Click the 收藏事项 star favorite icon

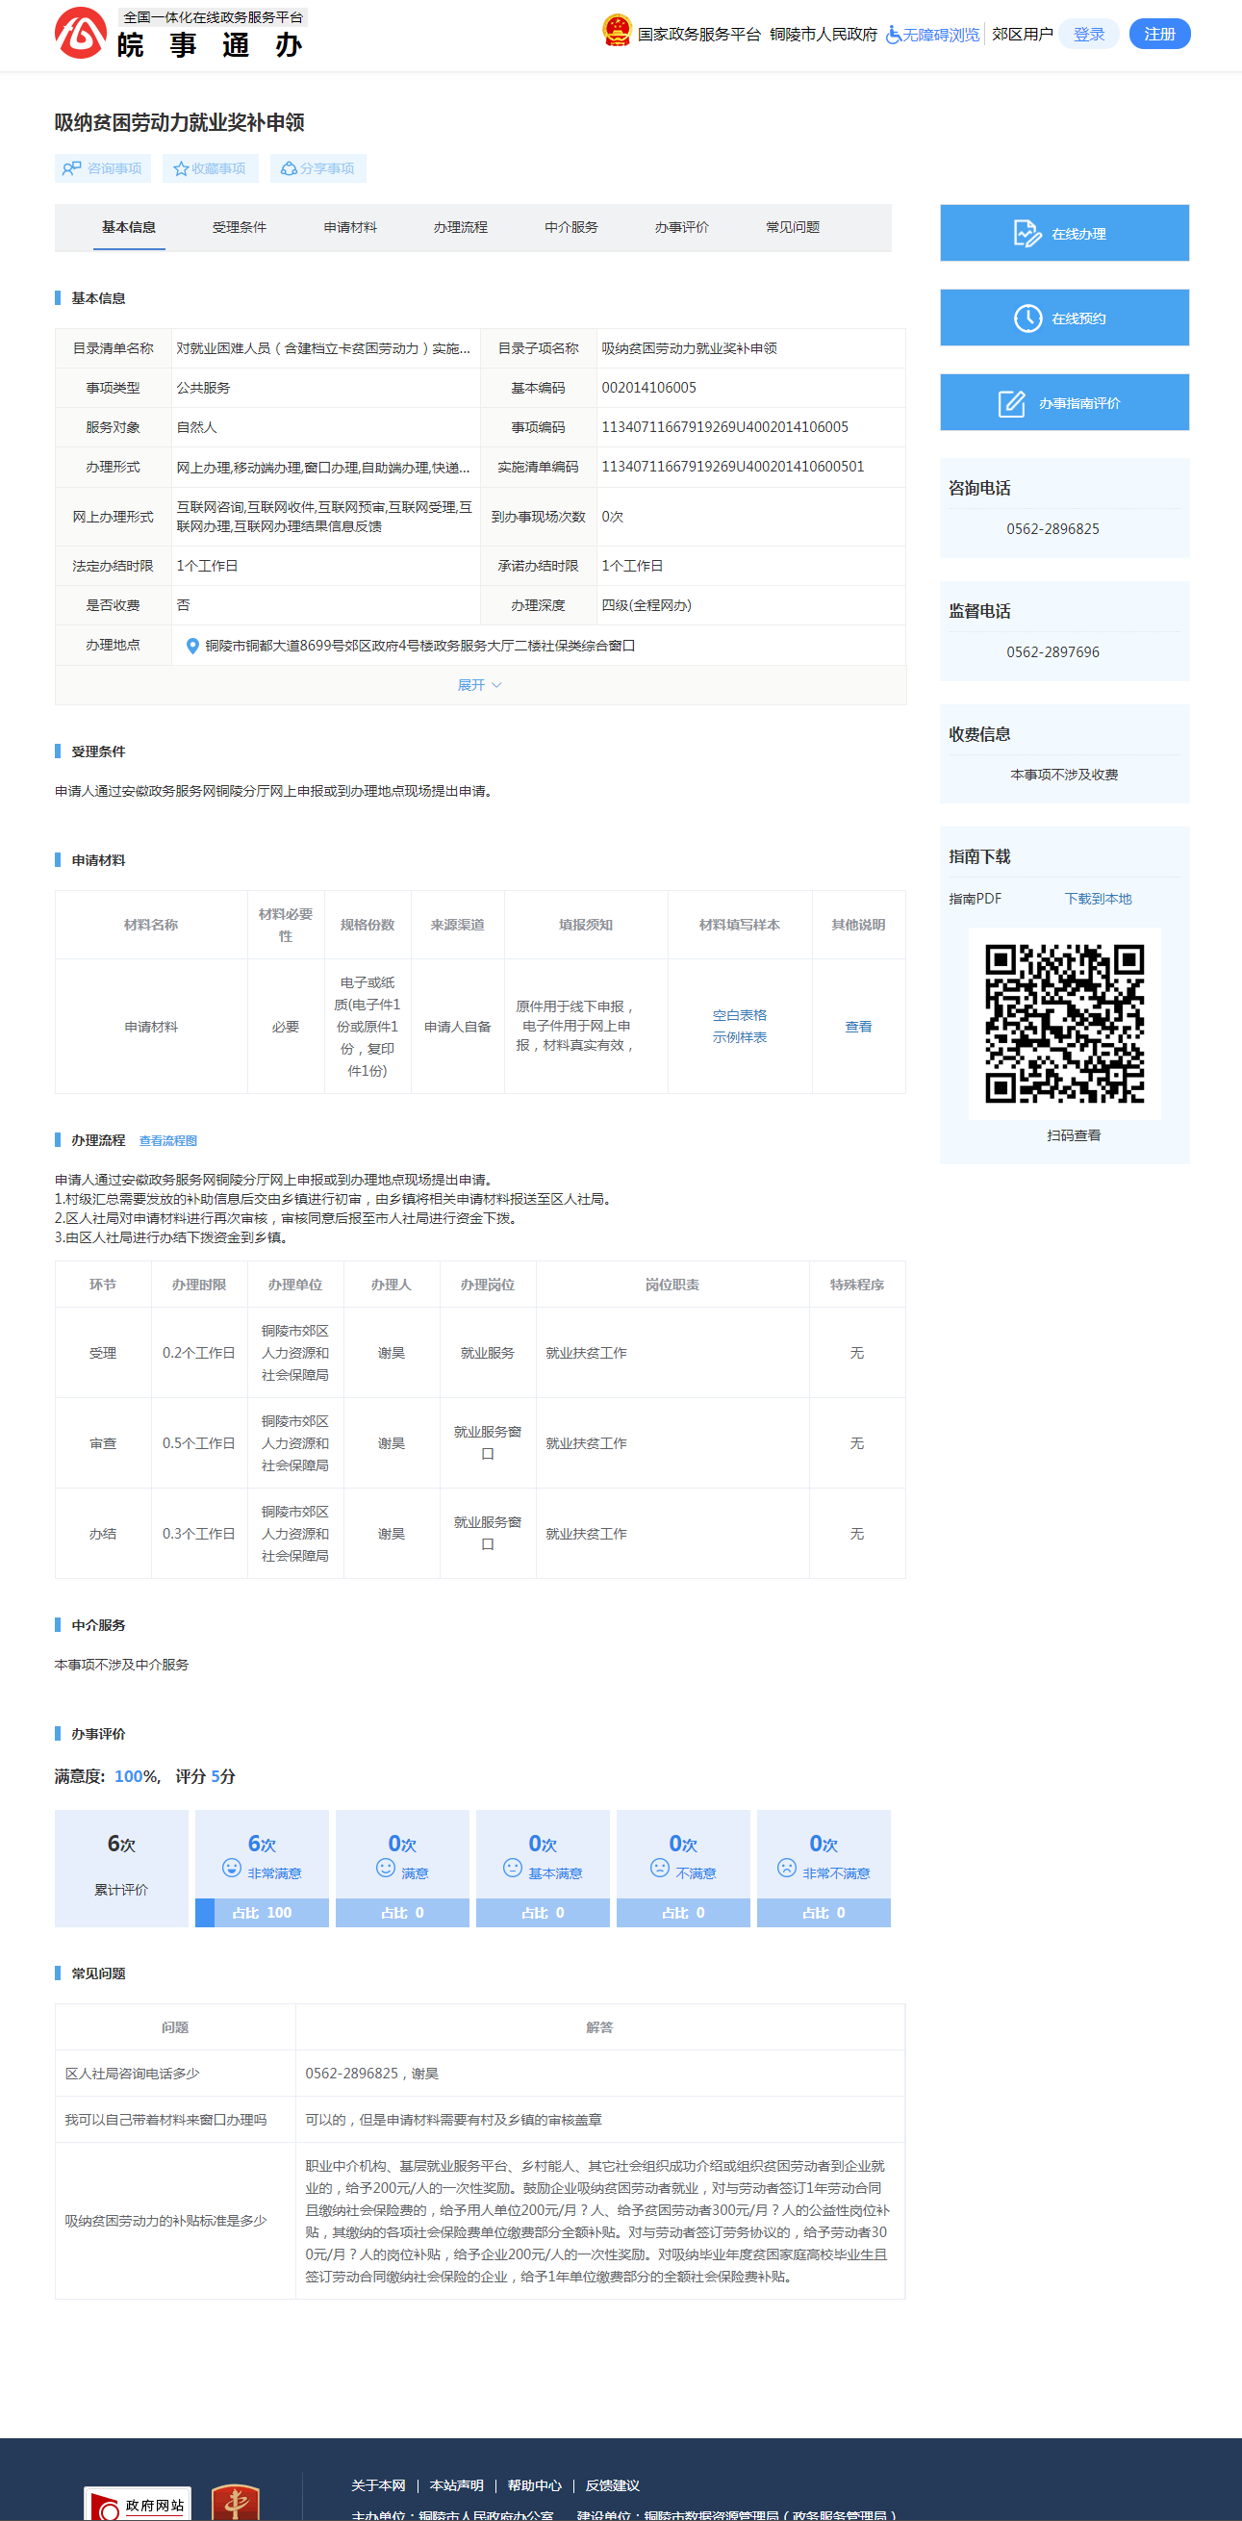181,168
